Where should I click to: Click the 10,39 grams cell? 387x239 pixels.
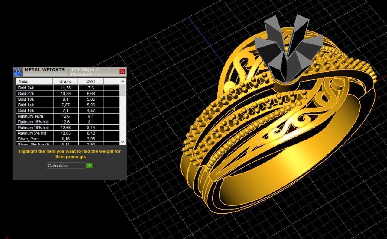pos(66,94)
